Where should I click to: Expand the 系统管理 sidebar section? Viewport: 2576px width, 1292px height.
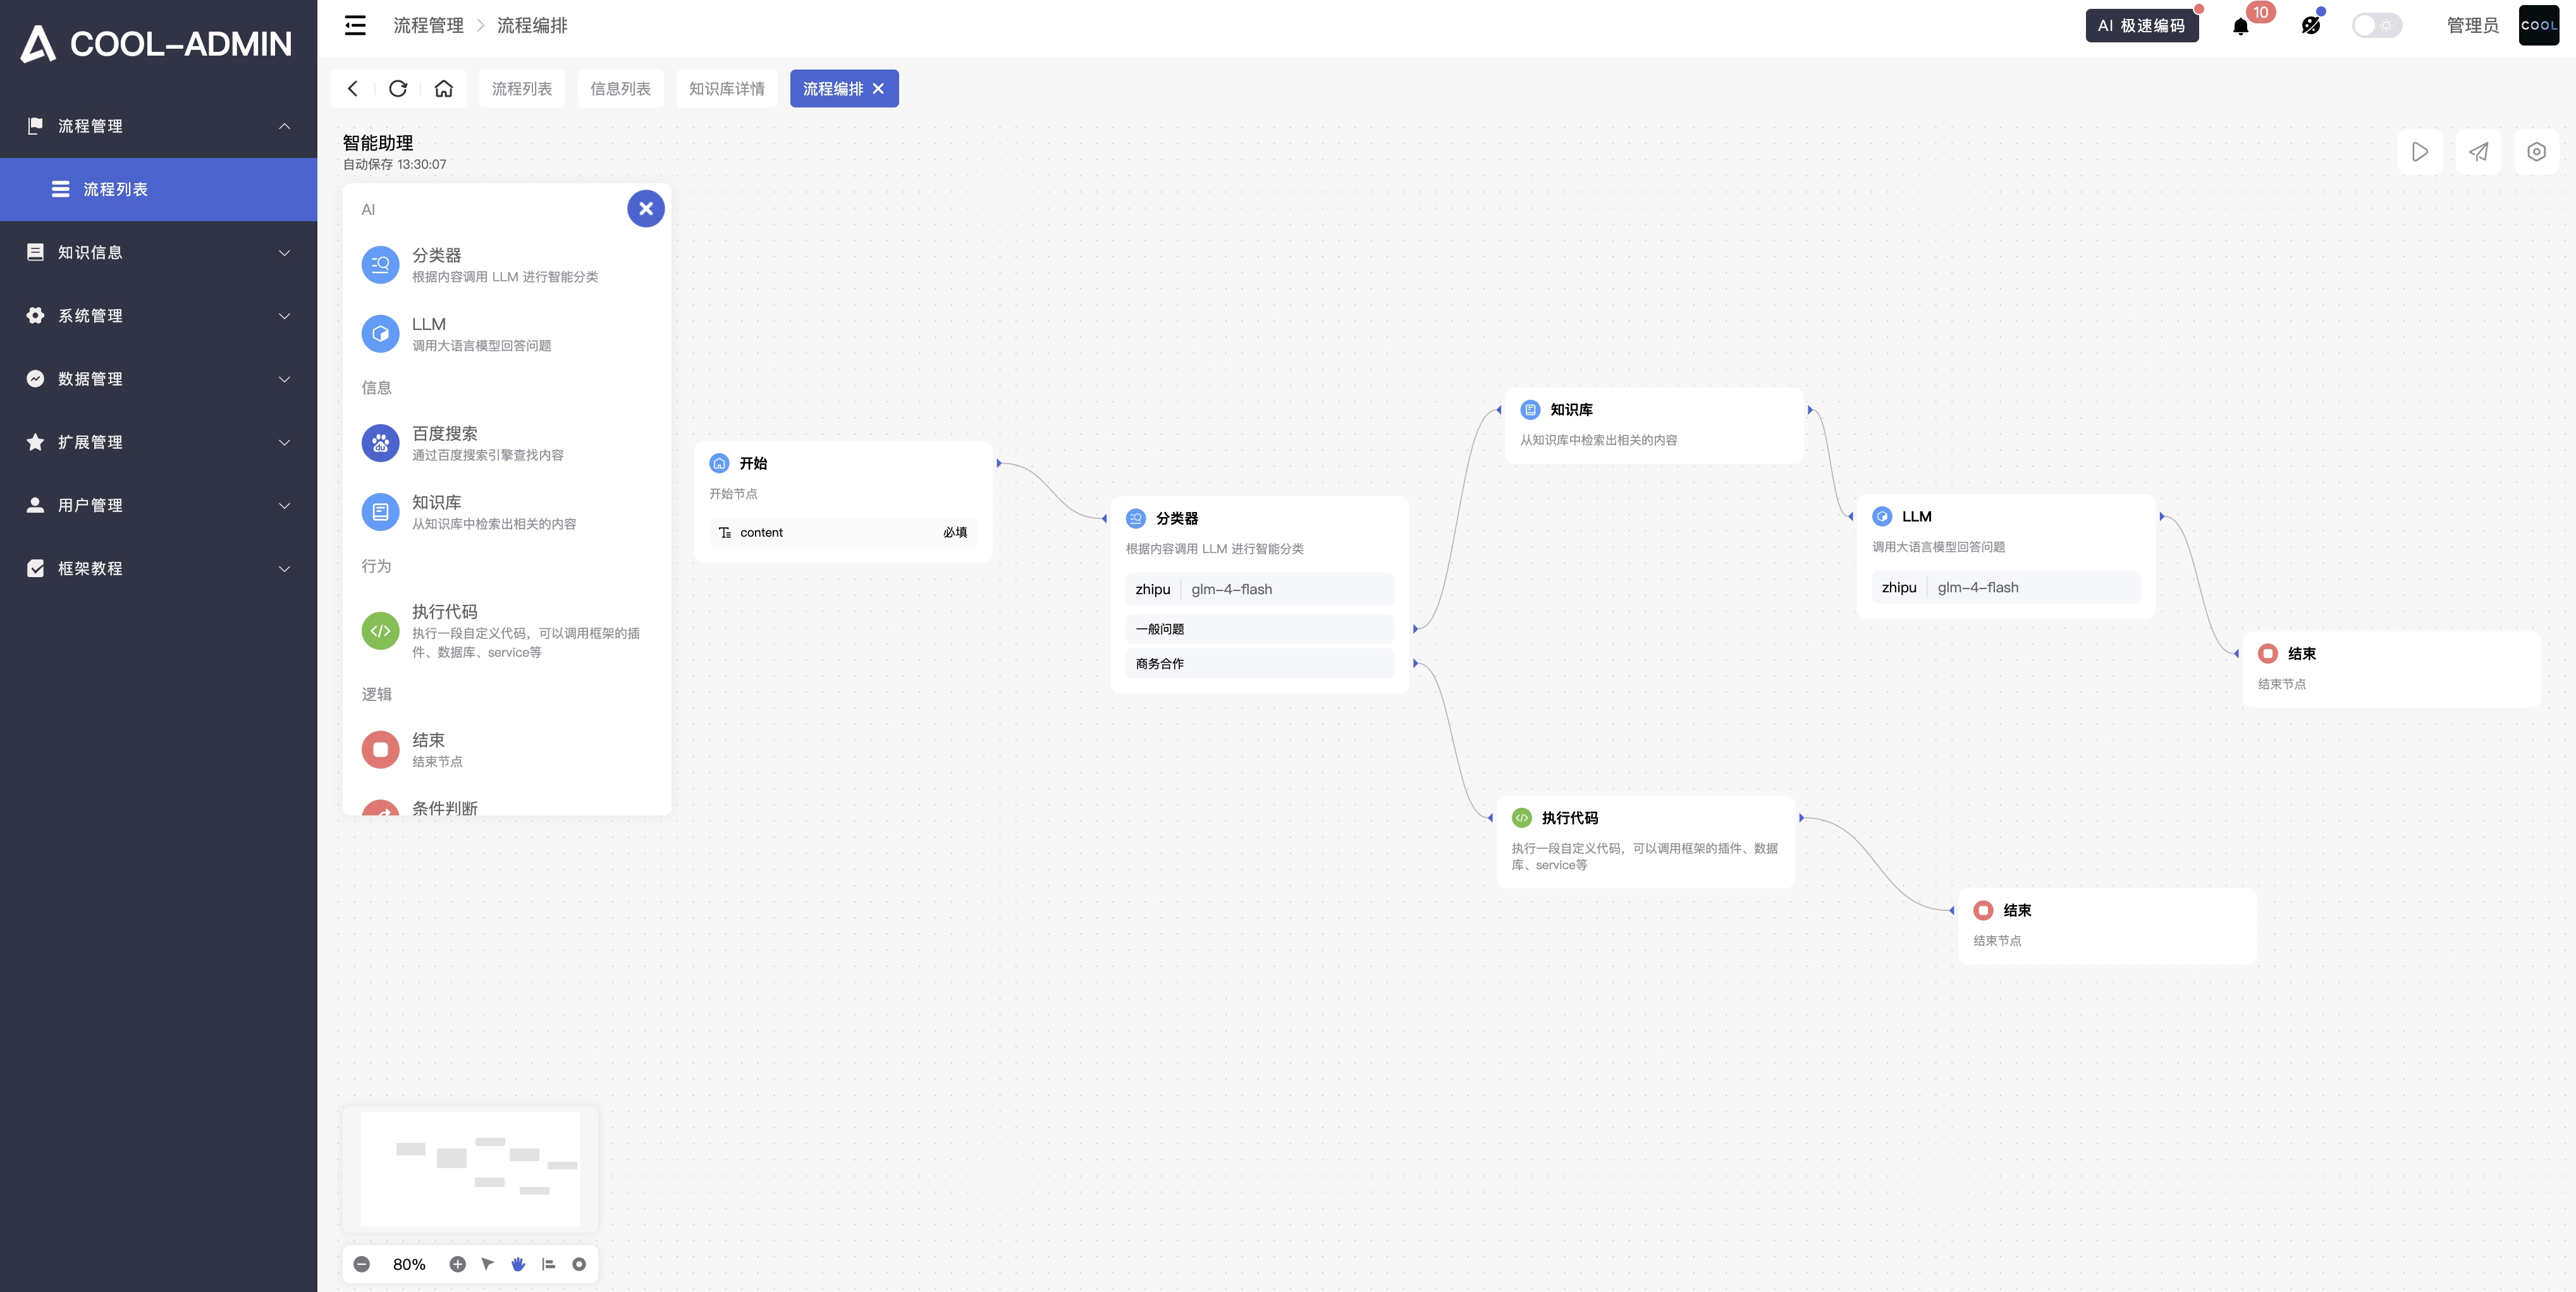coord(158,315)
